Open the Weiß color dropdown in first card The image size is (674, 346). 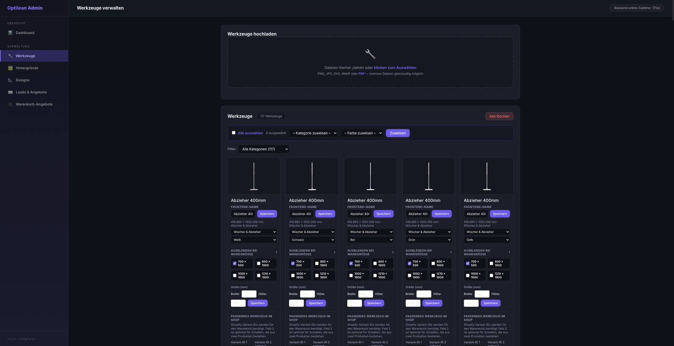tap(254, 240)
